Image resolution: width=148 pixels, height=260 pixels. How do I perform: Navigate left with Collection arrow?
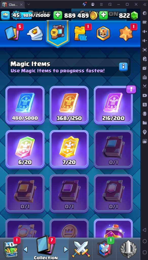(25, 249)
